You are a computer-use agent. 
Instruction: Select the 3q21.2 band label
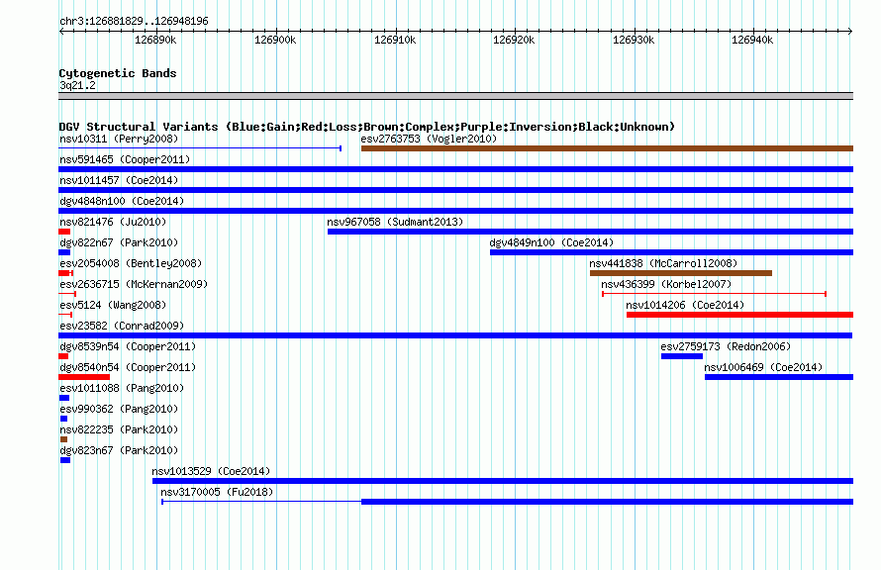coord(77,85)
